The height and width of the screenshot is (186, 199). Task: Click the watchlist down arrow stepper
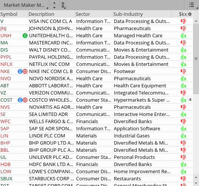(x=54, y=8)
